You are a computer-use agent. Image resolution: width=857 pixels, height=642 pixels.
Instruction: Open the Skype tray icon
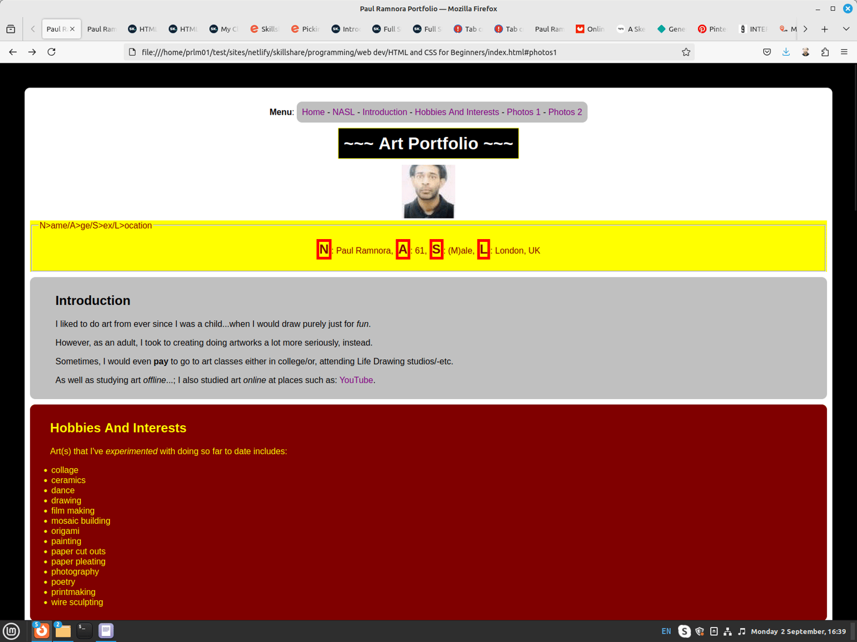[x=684, y=631]
